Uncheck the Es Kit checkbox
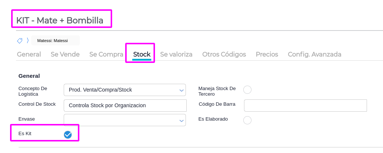Viewport: 383px width, 153px height. click(68, 134)
